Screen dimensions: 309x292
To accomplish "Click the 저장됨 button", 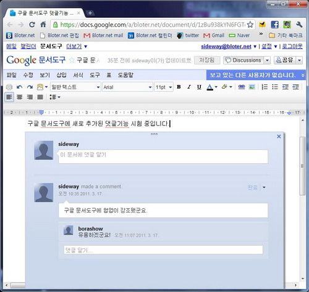I will tap(207, 60).
